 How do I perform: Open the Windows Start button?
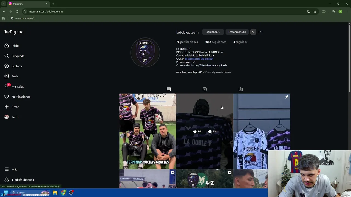click(x=5, y=193)
